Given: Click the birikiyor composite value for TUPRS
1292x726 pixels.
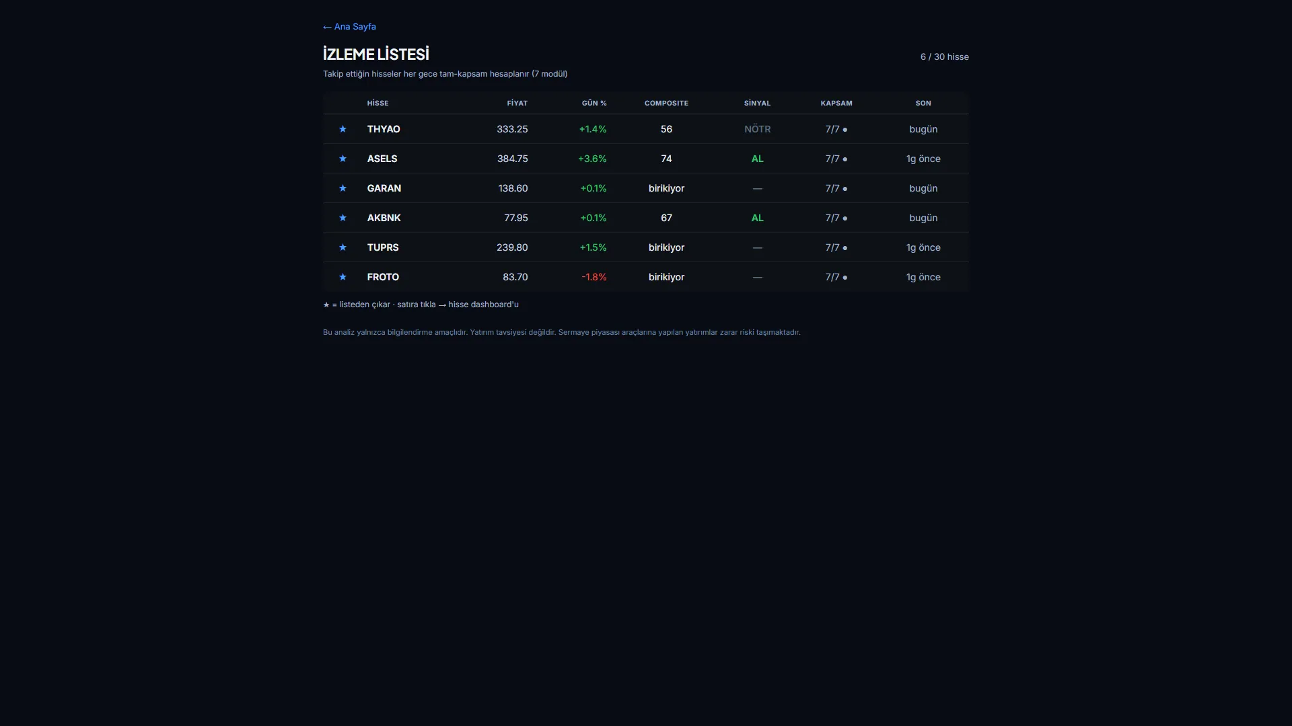Looking at the screenshot, I should [x=666, y=247].
